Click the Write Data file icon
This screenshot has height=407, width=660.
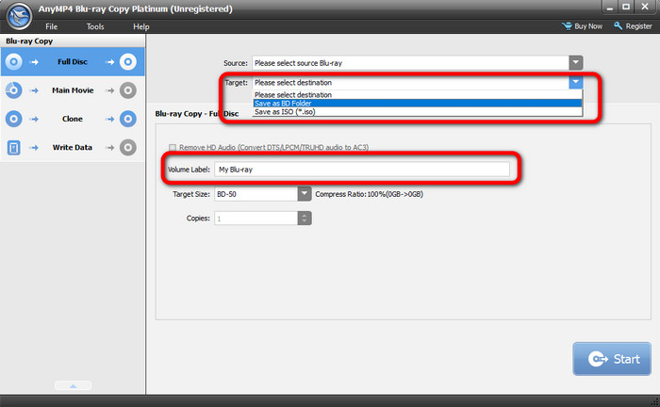13,148
